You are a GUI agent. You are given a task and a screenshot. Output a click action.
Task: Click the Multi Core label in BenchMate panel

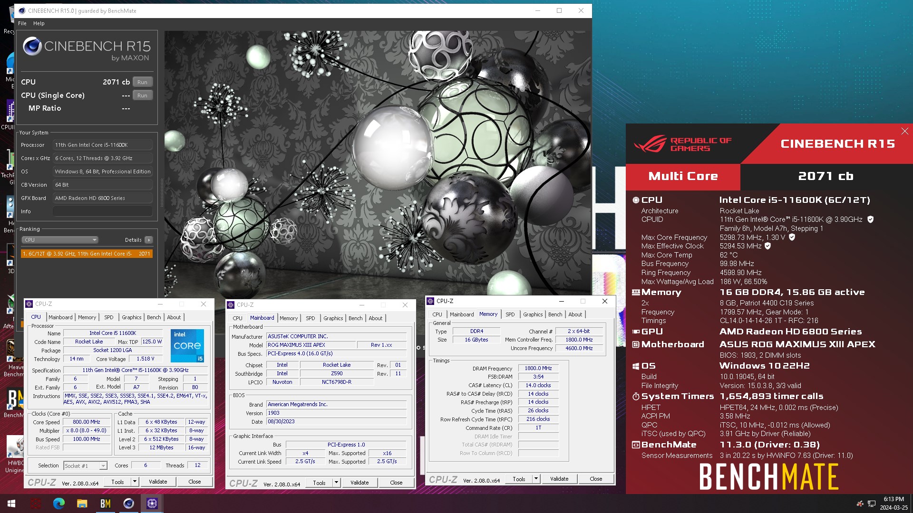pyautogui.click(x=683, y=176)
